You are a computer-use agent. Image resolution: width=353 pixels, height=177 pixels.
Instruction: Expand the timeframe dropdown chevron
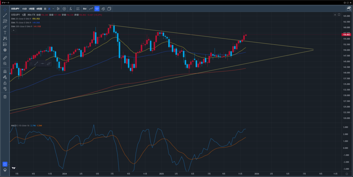point(53,9)
